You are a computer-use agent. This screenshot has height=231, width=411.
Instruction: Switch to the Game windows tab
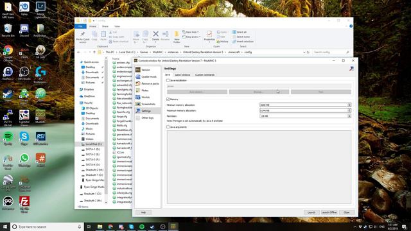182,75
